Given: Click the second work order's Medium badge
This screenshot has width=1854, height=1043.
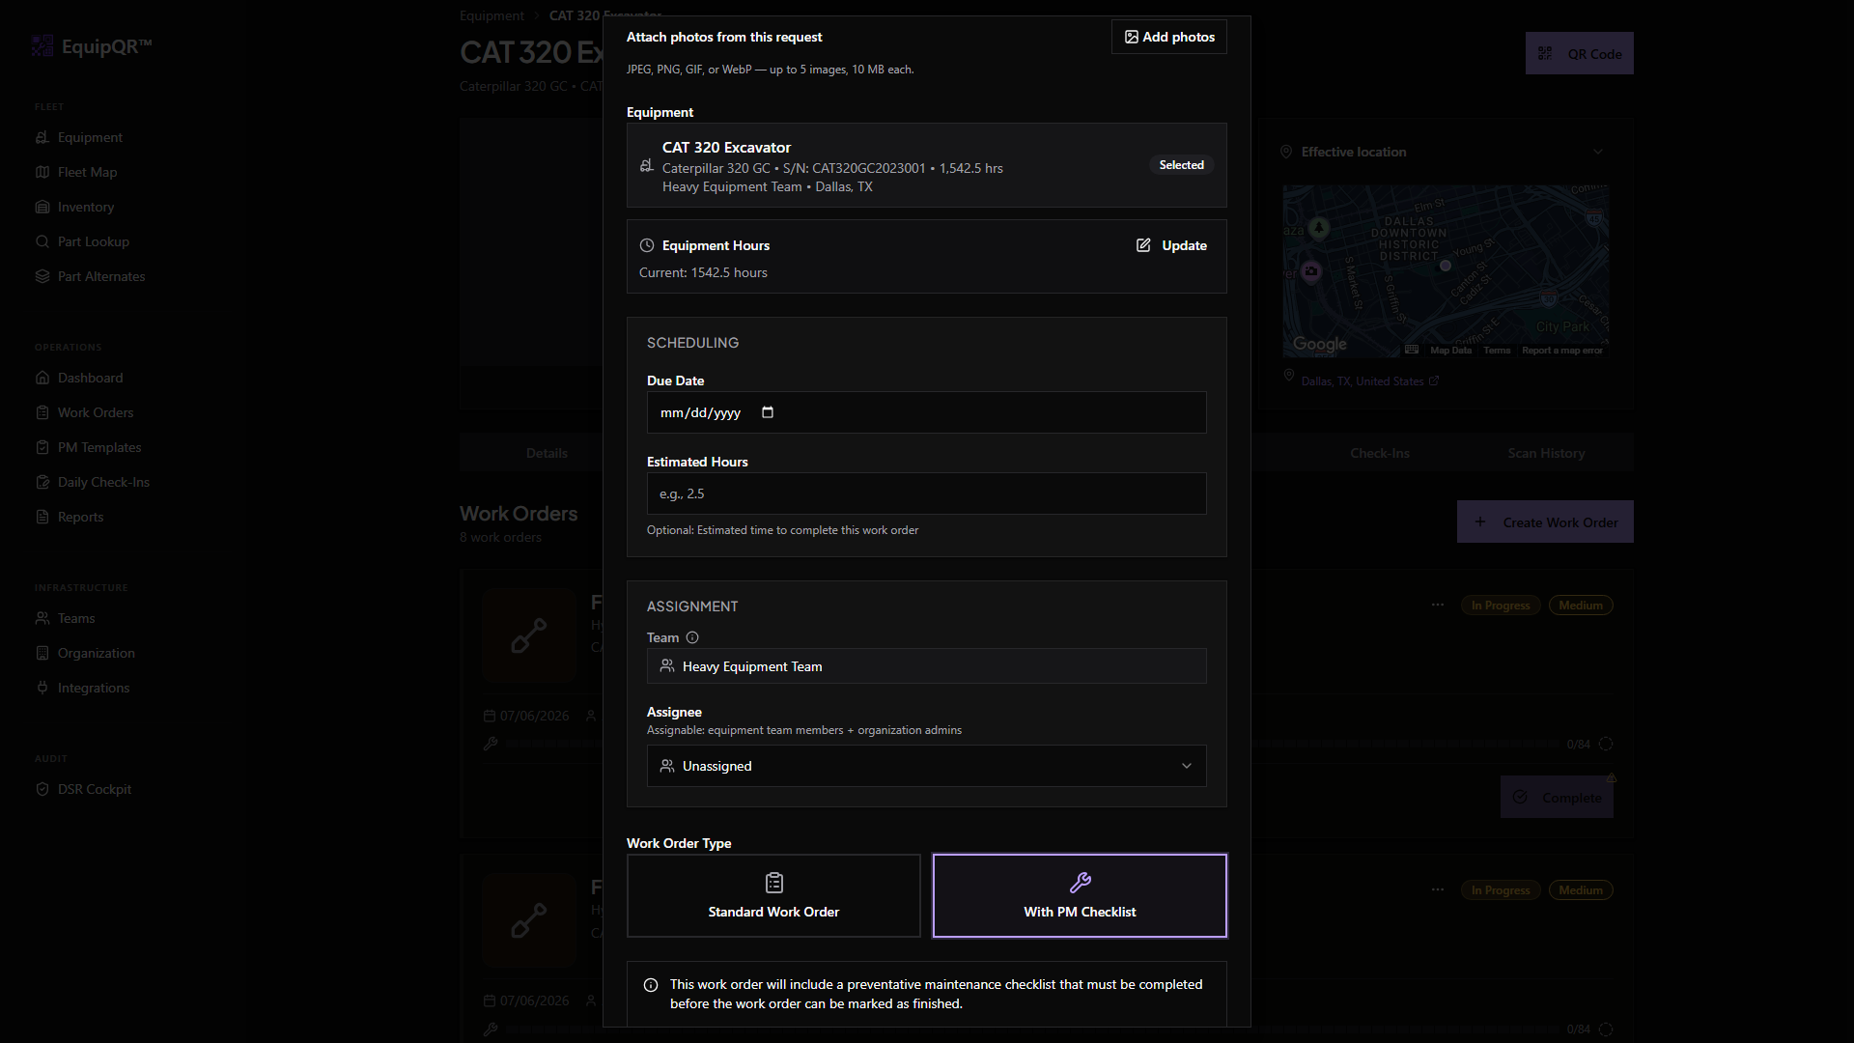Looking at the screenshot, I should click(1581, 890).
